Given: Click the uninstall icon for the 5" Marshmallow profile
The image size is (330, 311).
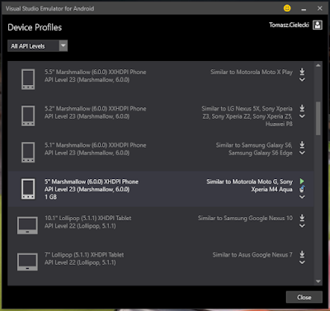Looking at the screenshot, I should [302, 189].
